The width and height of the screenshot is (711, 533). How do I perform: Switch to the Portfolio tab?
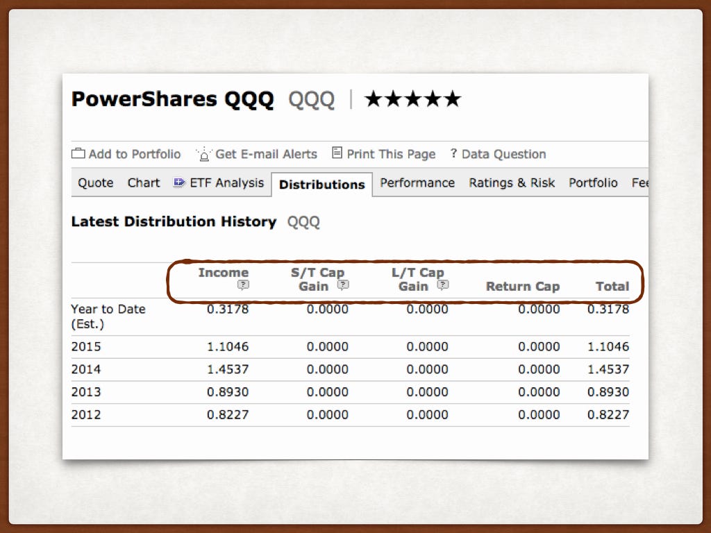pyautogui.click(x=593, y=183)
